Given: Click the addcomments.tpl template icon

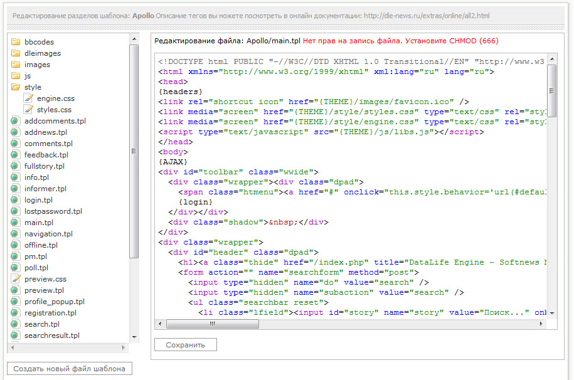Looking at the screenshot, I should click(15, 120).
